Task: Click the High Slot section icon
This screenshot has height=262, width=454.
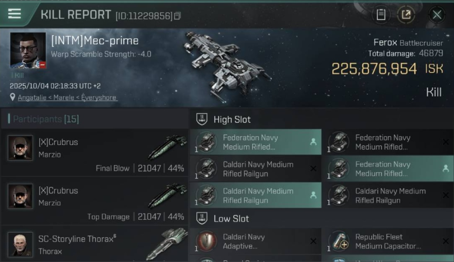Action: pyautogui.click(x=202, y=119)
